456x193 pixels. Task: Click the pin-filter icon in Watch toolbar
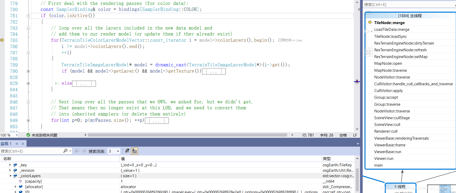(x=127, y=151)
